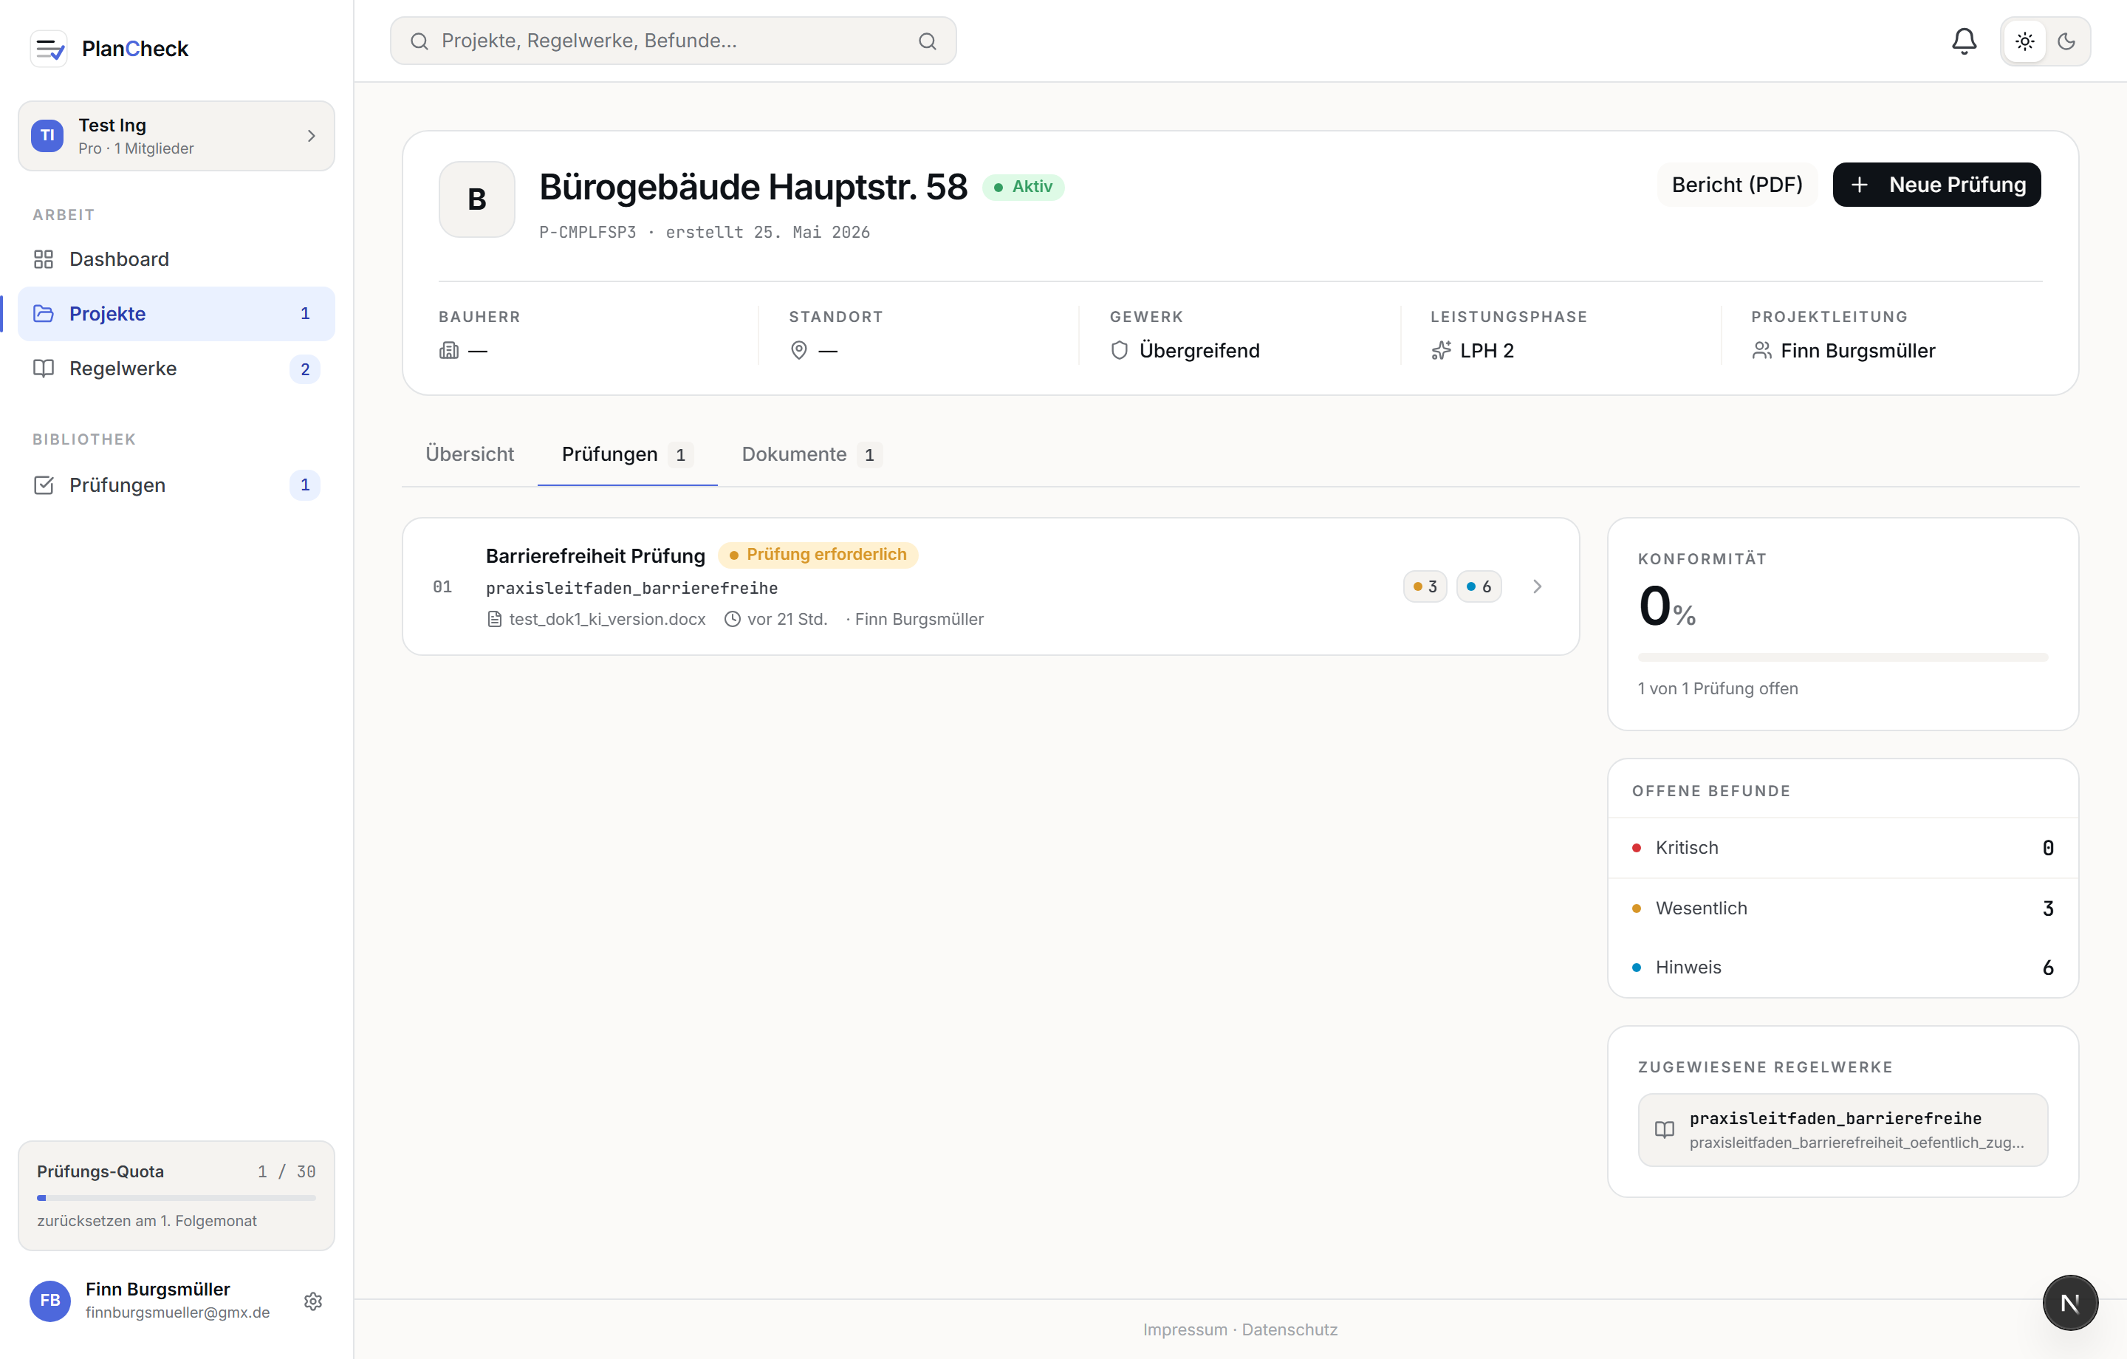Click the Wesentlich findings row
Screen dimensions: 2127x1359
pyautogui.click(x=1843, y=908)
